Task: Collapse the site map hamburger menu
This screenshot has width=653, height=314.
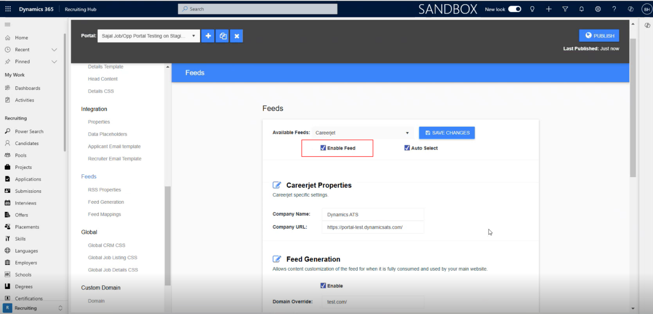Action: (7, 24)
